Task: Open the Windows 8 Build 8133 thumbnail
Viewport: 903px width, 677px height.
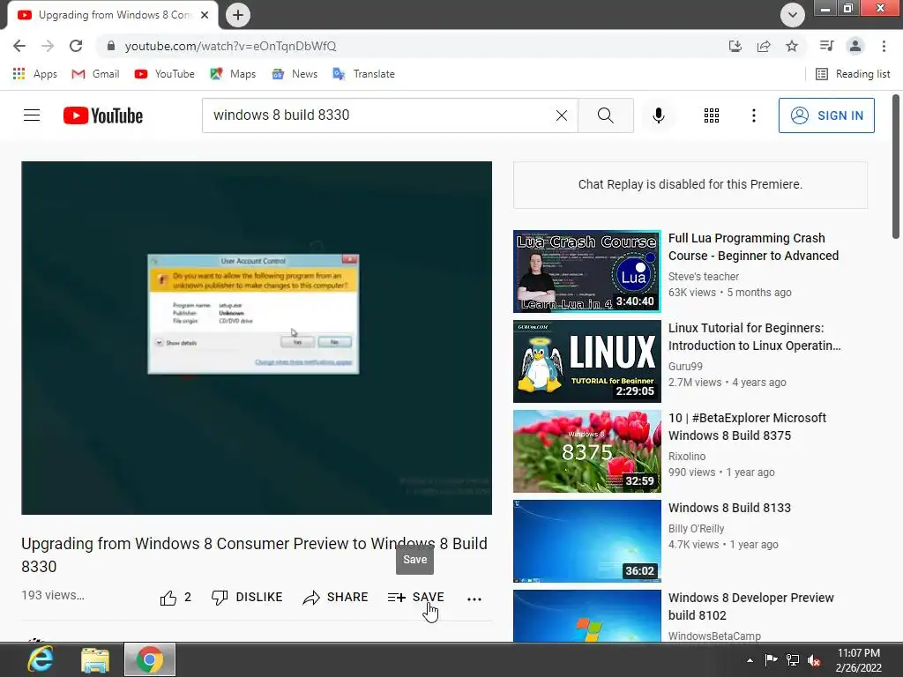Action: point(586,540)
